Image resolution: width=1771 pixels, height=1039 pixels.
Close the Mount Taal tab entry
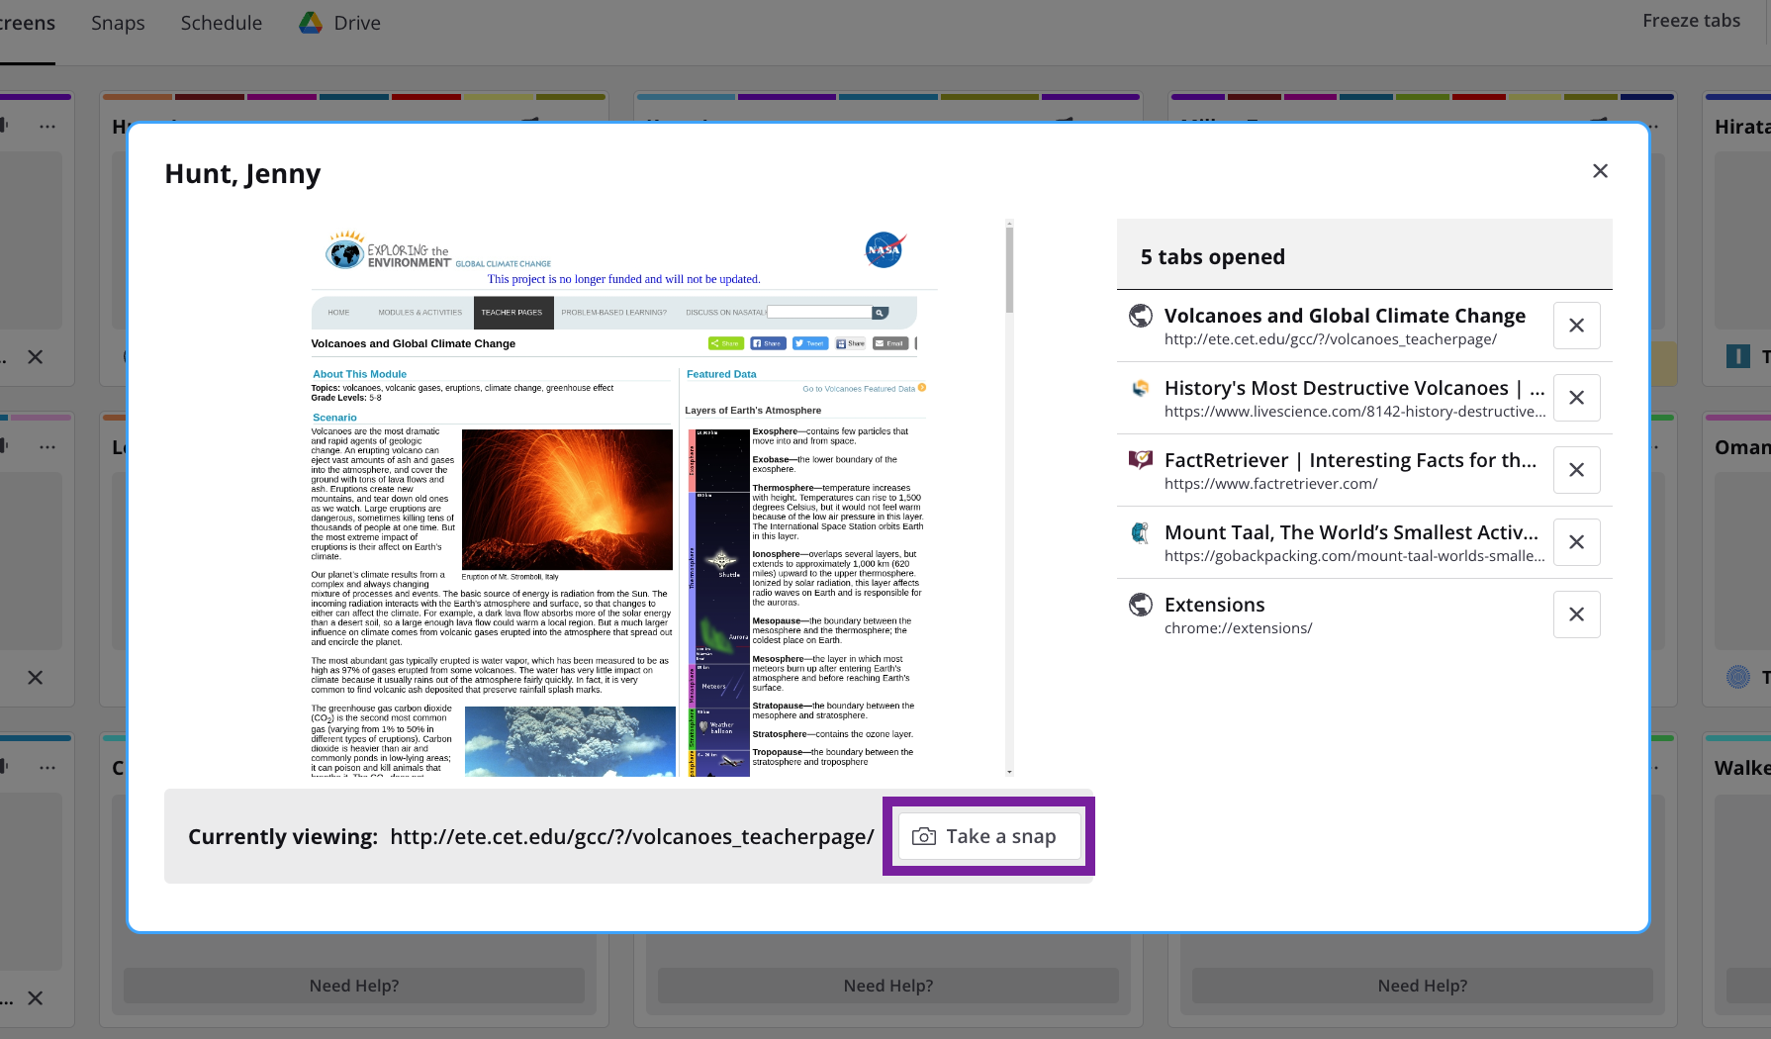pyautogui.click(x=1576, y=542)
